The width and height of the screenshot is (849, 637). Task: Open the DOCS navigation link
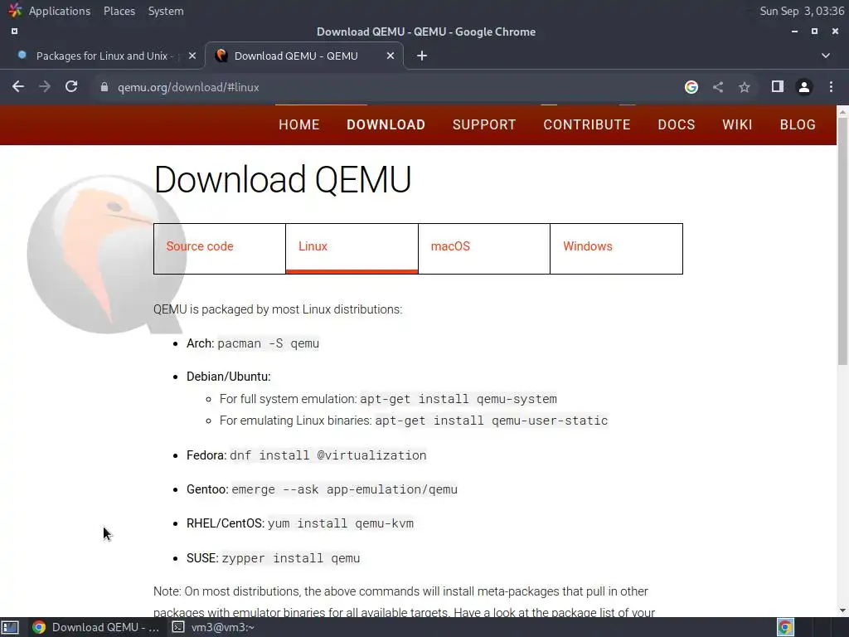click(677, 124)
